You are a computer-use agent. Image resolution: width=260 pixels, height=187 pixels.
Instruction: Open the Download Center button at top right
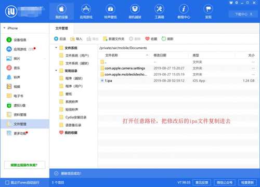point(243,14)
